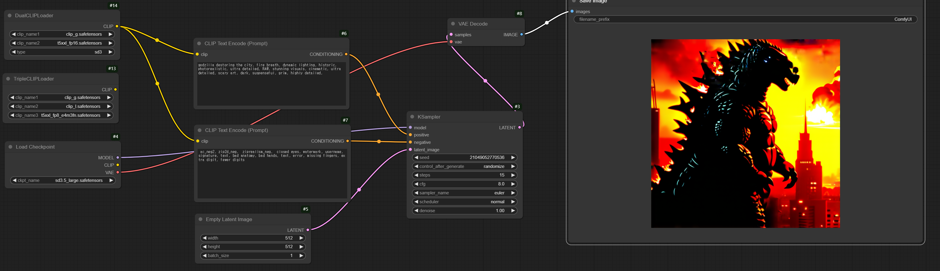
Task: Collapse the DualCLIPLoader node using its dot
Action: click(x=10, y=16)
